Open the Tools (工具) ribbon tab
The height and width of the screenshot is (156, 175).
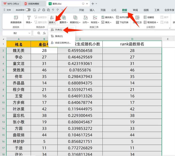pyautogui.click(x=157, y=10)
